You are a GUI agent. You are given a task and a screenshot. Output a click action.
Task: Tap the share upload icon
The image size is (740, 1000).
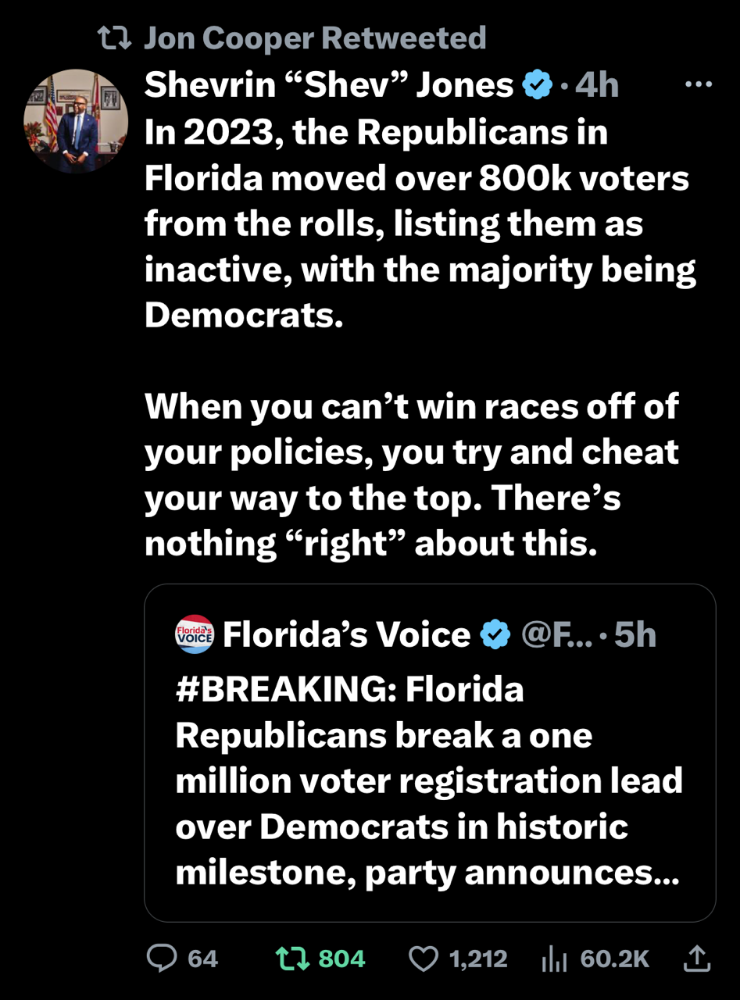[x=697, y=959]
